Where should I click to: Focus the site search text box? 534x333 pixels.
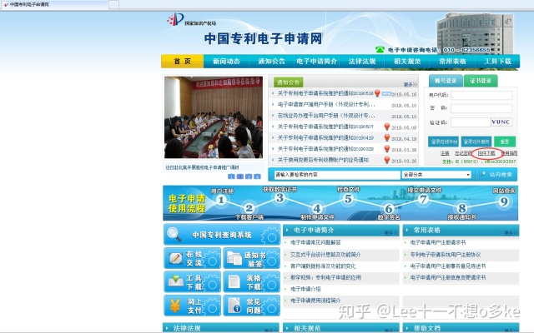[337, 175]
